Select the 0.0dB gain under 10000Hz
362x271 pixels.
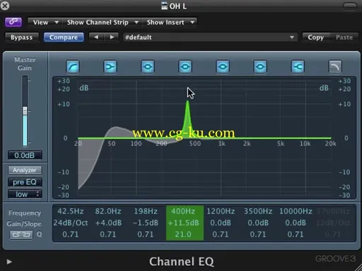click(296, 222)
